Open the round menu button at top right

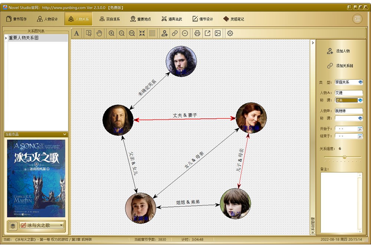pos(357,19)
